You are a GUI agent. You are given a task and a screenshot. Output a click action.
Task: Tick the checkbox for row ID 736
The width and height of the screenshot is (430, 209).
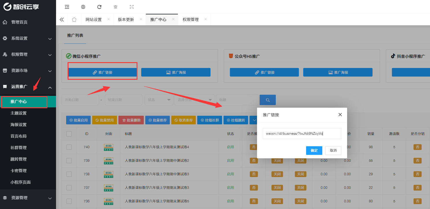(x=69, y=201)
